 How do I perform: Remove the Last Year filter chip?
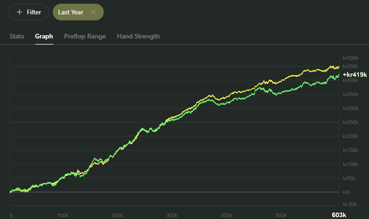(x=94, y=12)
